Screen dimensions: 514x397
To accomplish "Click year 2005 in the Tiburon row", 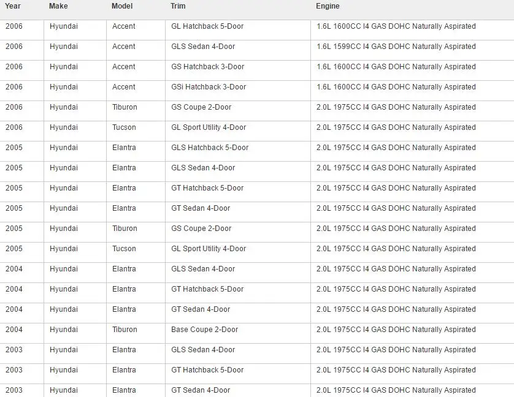I will pyautogui.click(x=14, y=229).
